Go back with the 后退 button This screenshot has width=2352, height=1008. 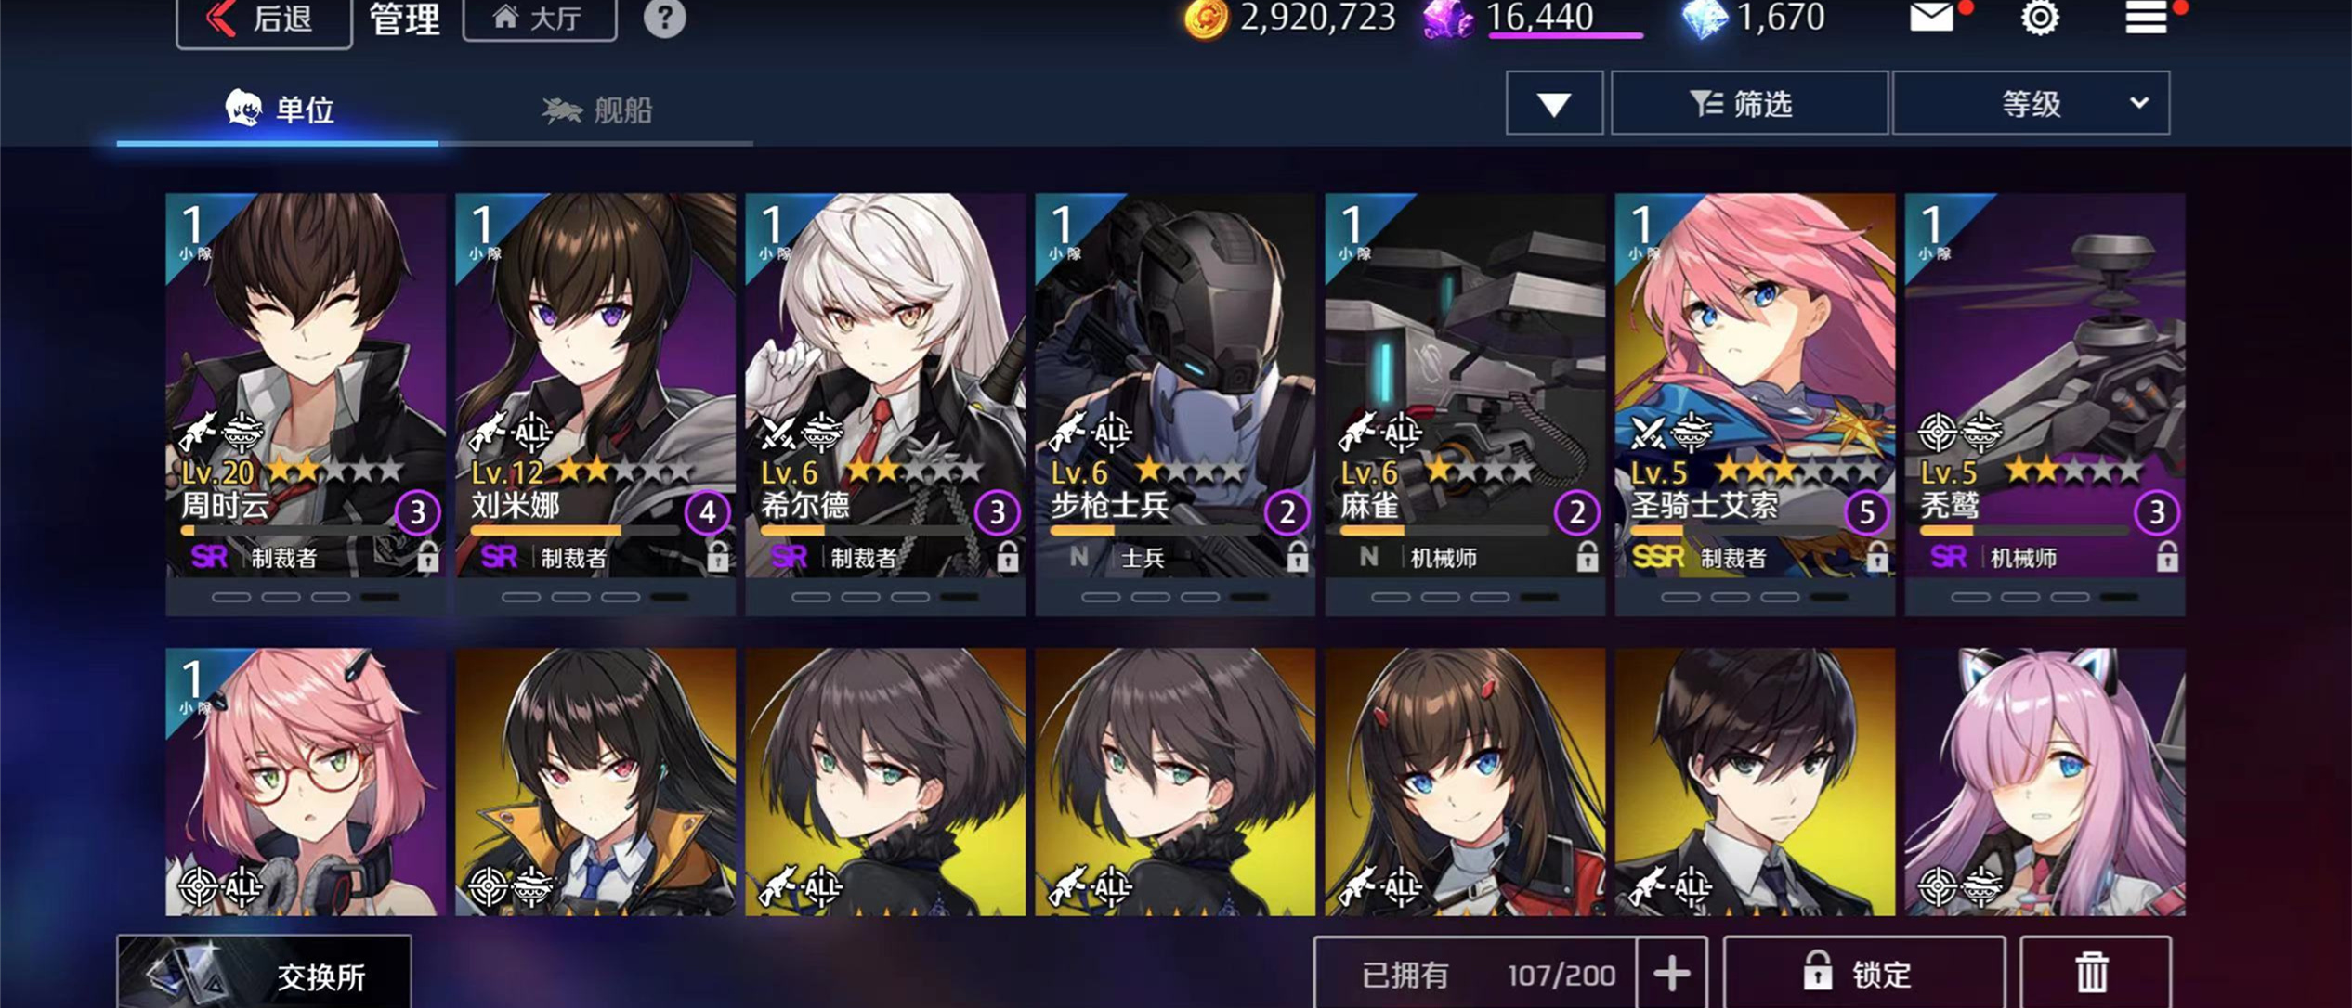pos(263,19)
